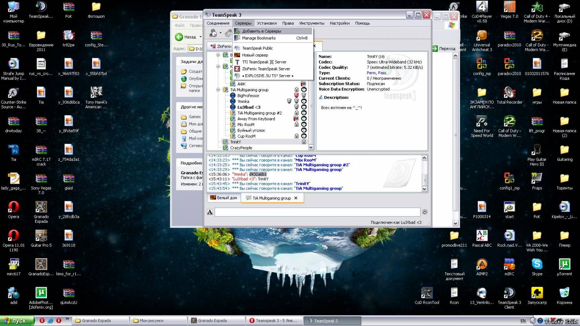Viewport: 580px width, 326px height.
Task: Select the Guitar Pro 5 desktop icon
Action: click(41, 236)
